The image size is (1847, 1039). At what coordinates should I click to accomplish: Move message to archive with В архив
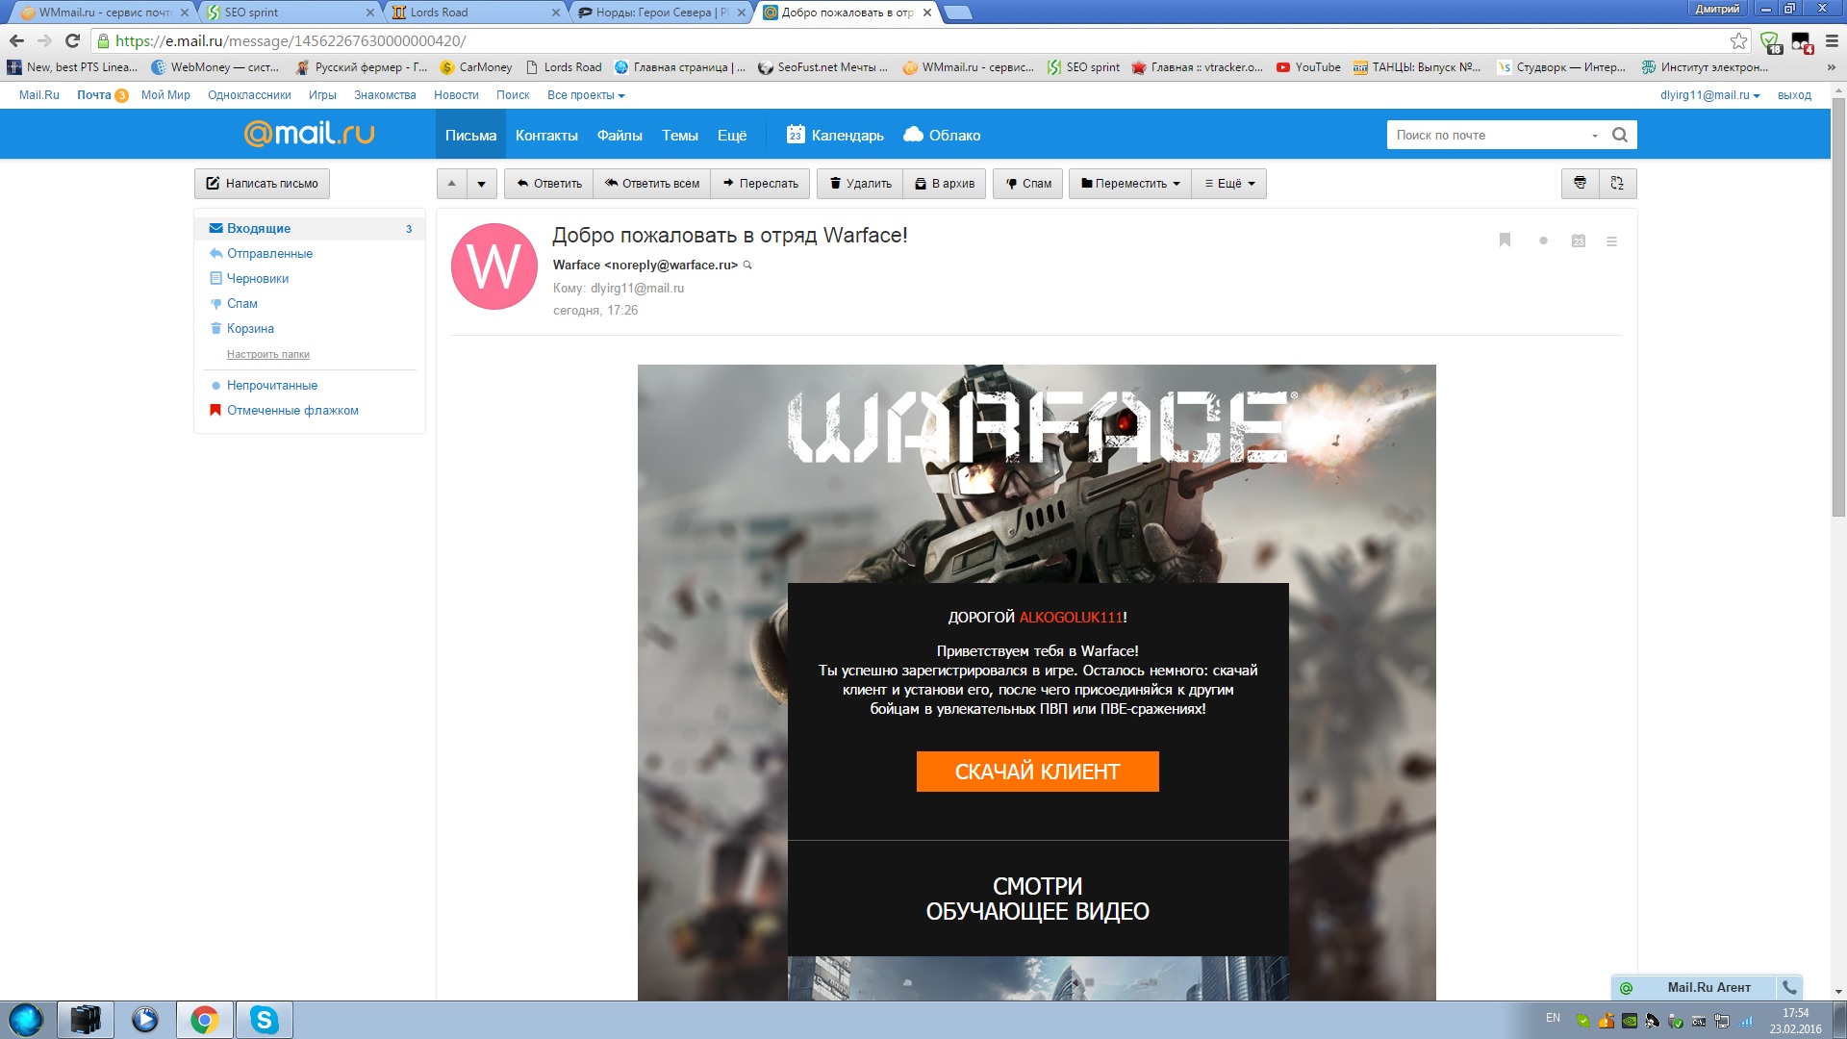click(x=944, y=183)
